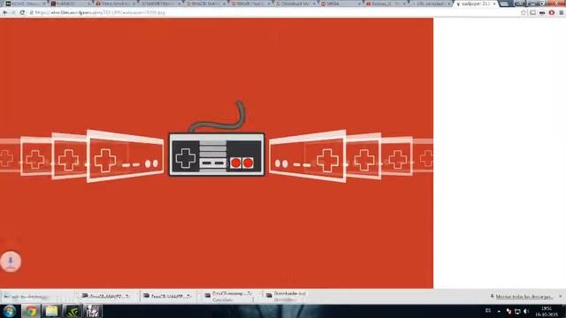
Task: Click the volume speaker tray icon
Action: (526, 311)
